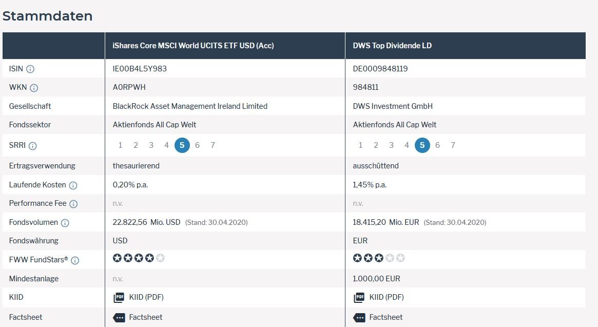
Task: Select WKN value 984811
Action: pyautogui.click(x=366, y=87)
